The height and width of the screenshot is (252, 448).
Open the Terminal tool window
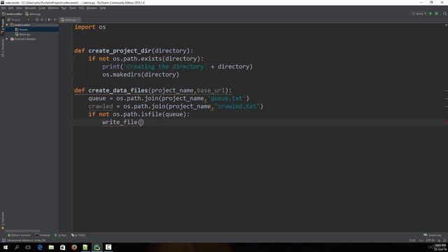43,235
